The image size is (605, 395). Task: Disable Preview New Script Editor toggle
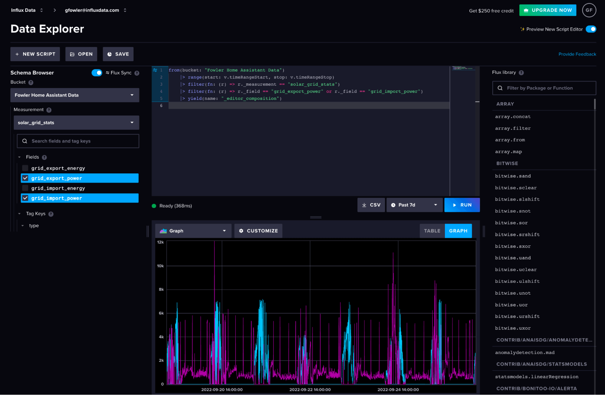590,29
